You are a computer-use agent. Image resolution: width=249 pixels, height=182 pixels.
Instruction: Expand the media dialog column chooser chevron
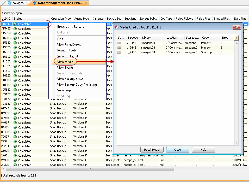tap(236, 38)
